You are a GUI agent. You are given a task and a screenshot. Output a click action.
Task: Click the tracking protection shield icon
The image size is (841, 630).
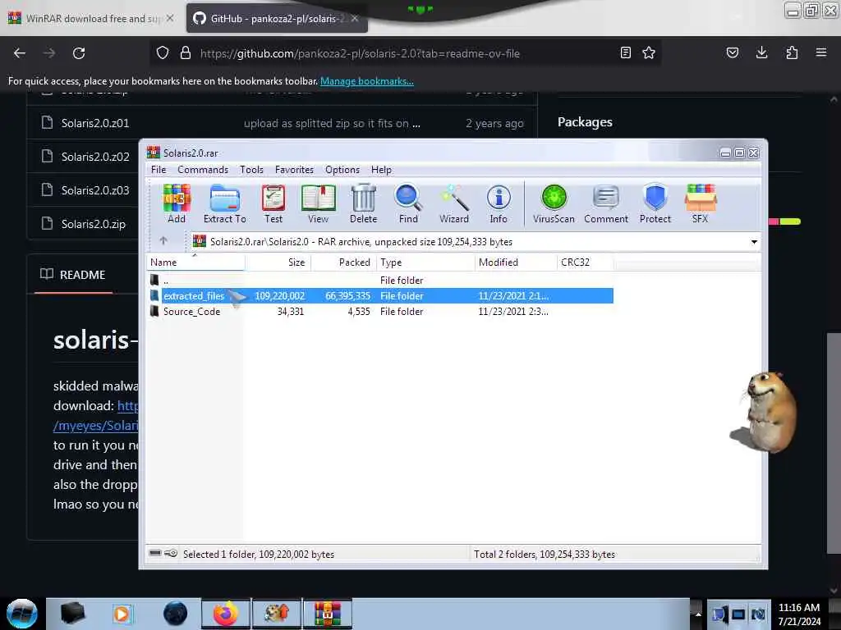click(x=163, y=53)
